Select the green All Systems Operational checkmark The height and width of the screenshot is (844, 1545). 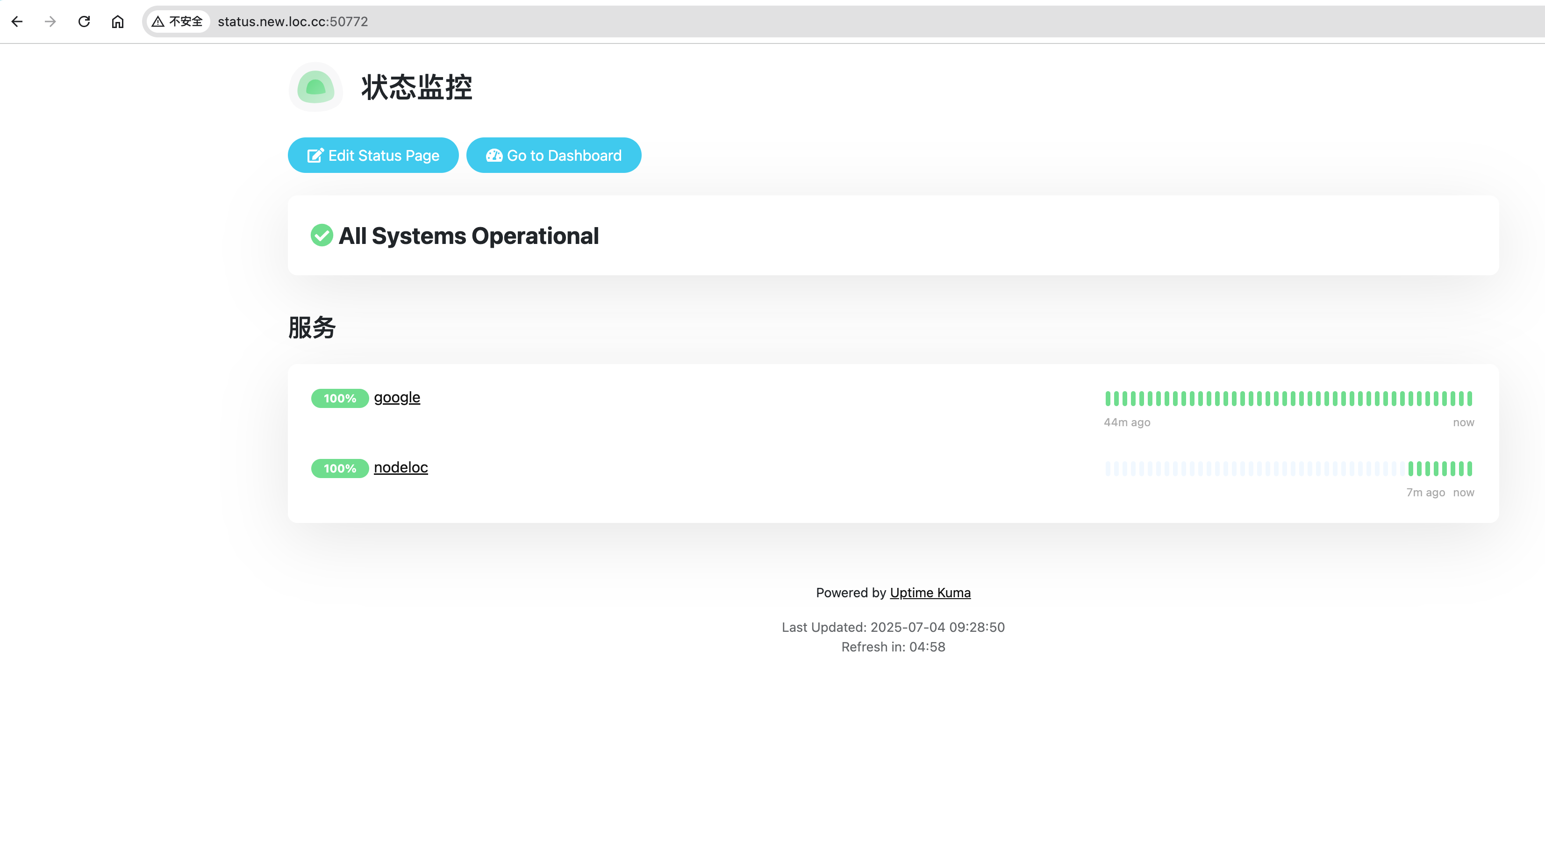[x=322, y=235]
